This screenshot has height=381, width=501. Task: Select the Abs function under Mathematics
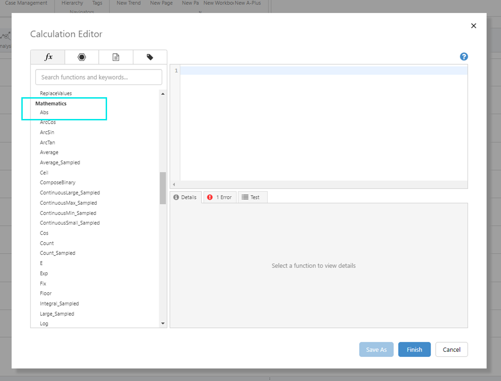(x=44, y=112)
